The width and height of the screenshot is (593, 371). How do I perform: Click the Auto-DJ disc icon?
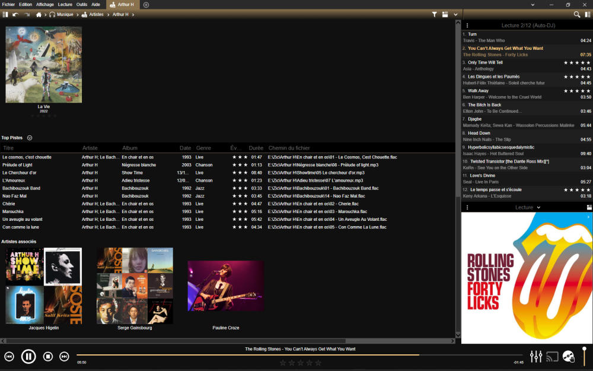569,356
